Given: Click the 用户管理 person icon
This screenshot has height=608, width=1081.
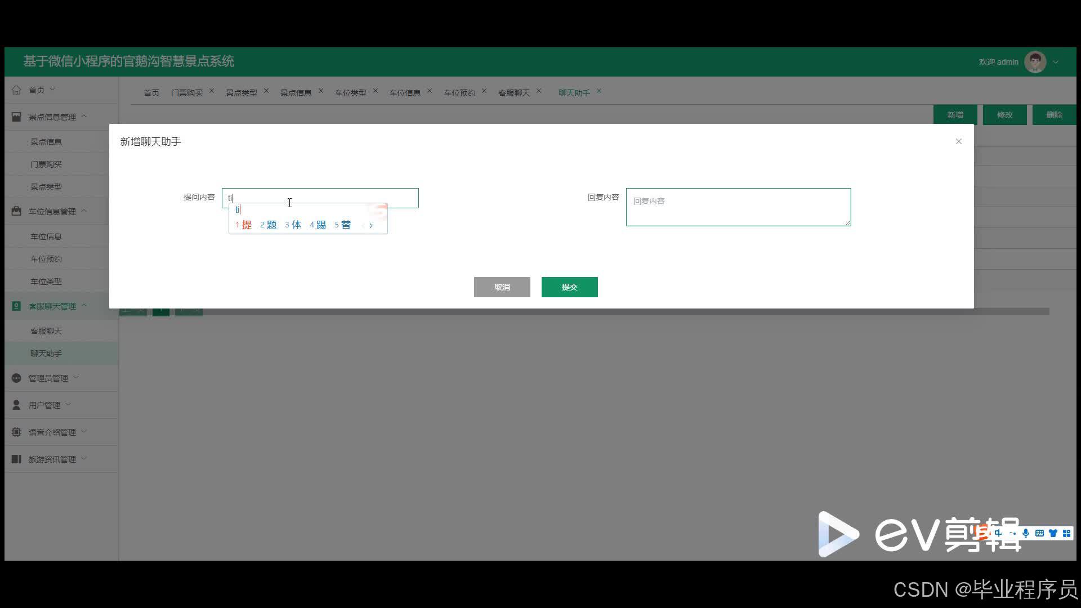Looking at the screenshot, I should tap(16, 405).
